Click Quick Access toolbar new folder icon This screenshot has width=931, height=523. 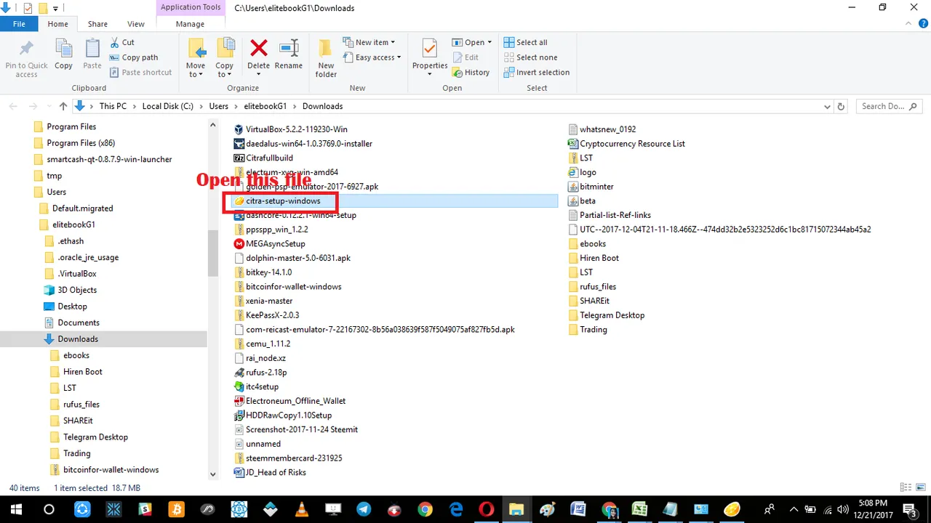click(x=43, y=8)
